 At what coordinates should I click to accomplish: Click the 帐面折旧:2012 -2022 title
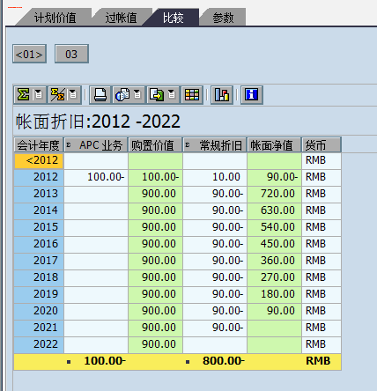pos(98,122)
